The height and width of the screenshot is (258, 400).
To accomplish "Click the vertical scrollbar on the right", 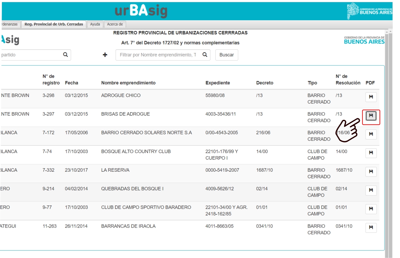I will pyautogui.click(x=390, y=142).
